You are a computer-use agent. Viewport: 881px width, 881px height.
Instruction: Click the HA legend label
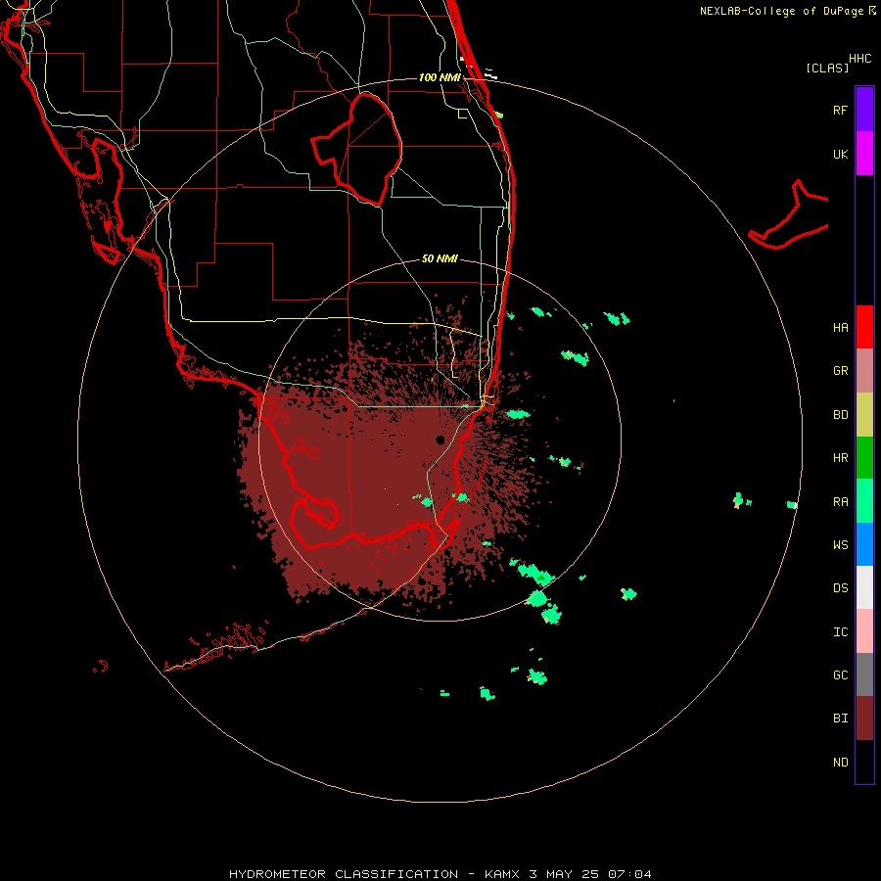(840, 328)
